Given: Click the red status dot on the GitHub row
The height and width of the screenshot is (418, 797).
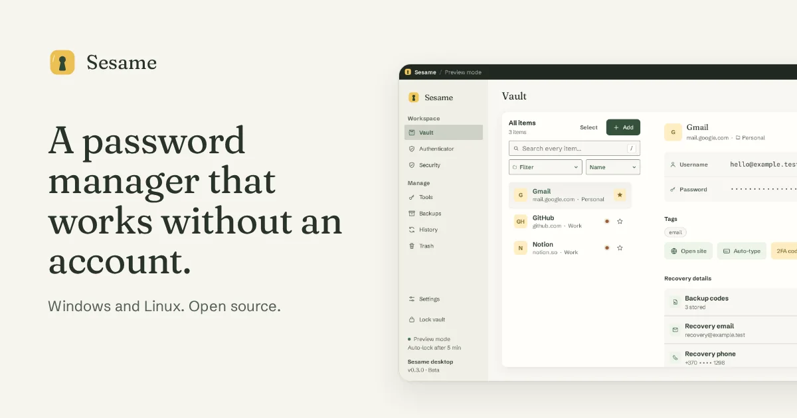Looking at the screenshot, I should click(x=607, y=221).
